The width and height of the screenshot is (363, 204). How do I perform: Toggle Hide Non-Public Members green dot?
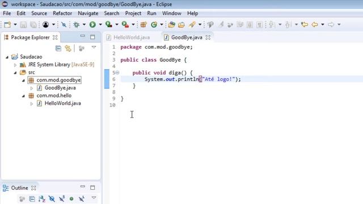click(71, 199)
